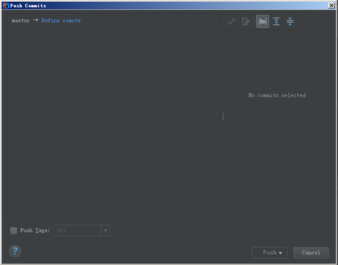
Task: Click the Collapse all icon
Action: (290, 21)
